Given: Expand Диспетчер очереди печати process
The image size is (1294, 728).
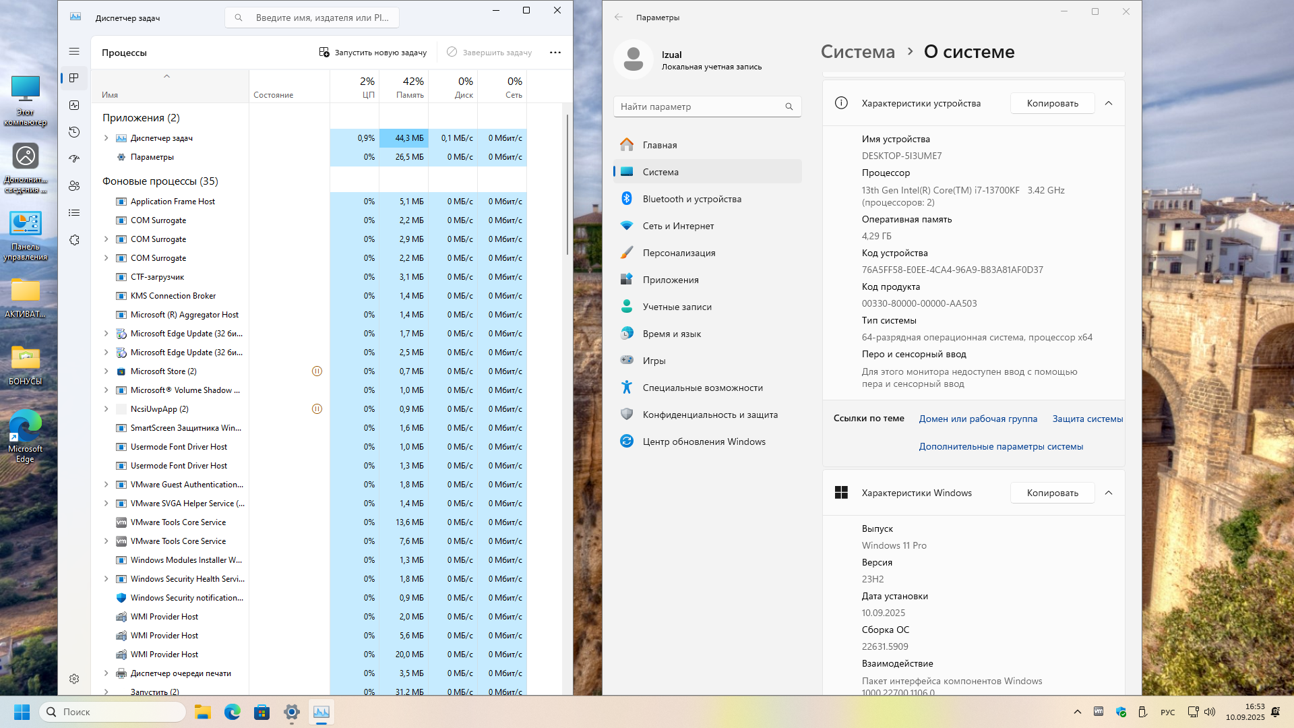Looking at the screenshot, I should pyautogui.click(x=106, y=673).
